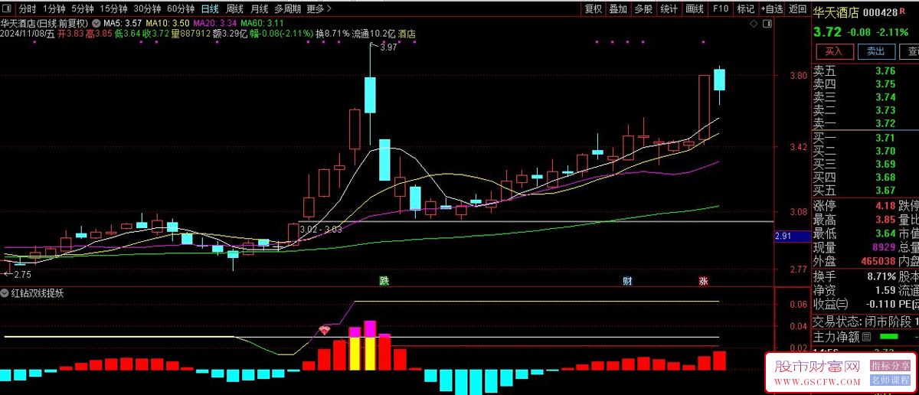The image size is (919, 395).
Task: Add stock to 自选 watchlist
Action: click(772, 9)
